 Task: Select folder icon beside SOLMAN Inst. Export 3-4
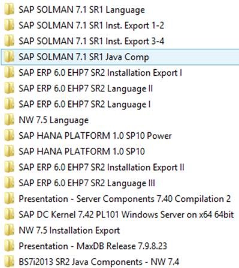(x=9, y=41)
